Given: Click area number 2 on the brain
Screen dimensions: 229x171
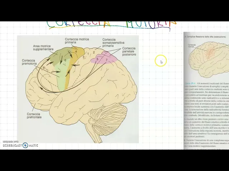Looking at the screenshot, I should coord(94,52).
